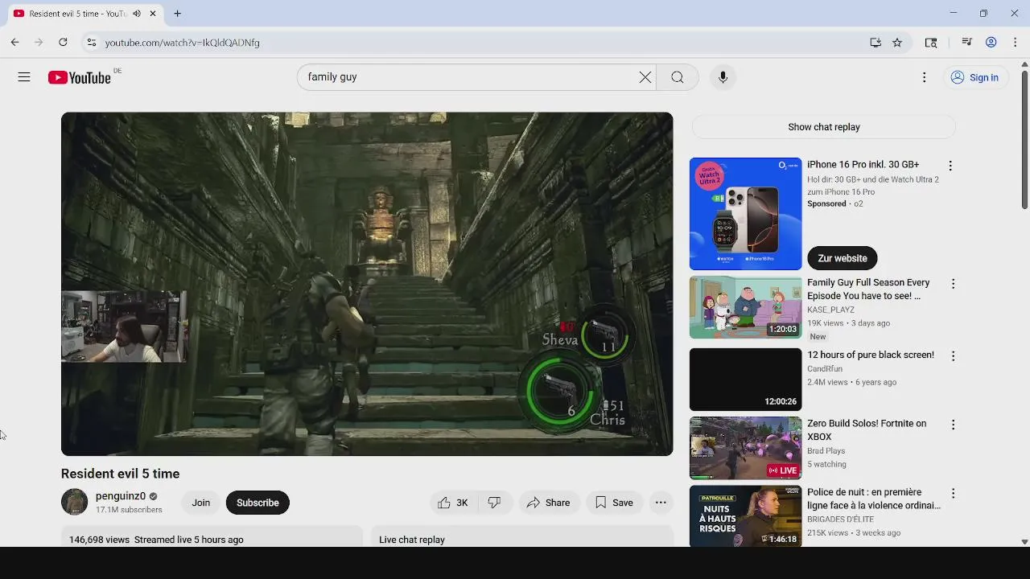Open options for Family Guy Full Season video
Viewport: 1030px width, 579px height.
click(953, 284)
